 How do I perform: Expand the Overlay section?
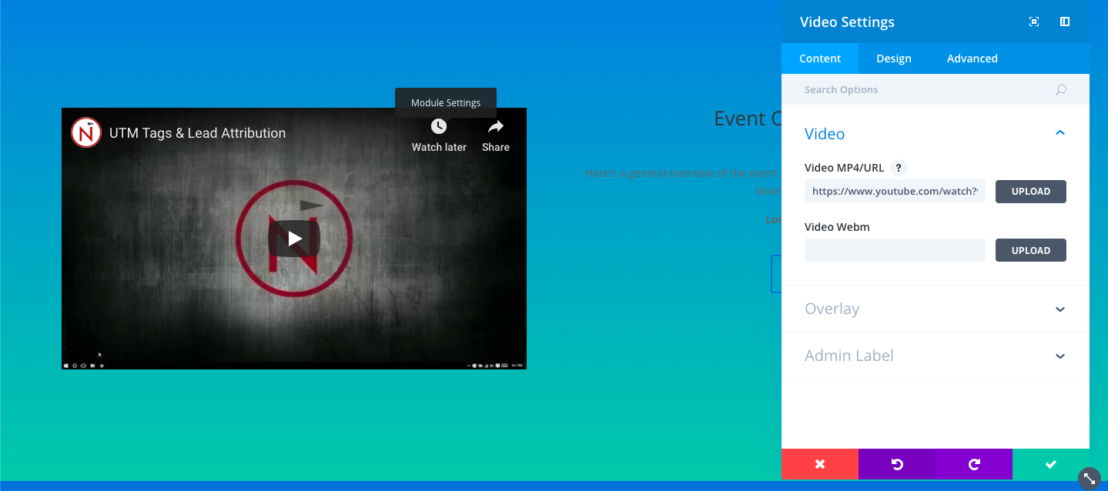coord(1060,309)
